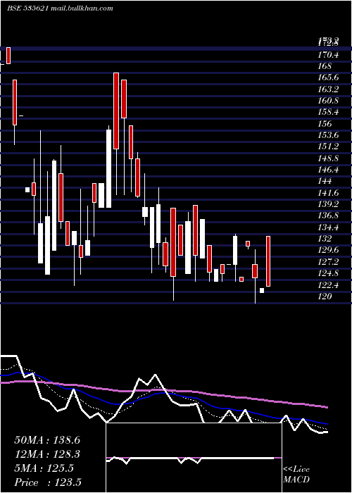The width and height of the screenshot is (352, 493).
Task: Click the last red candlestick on the right
Action: click(268, 261)
